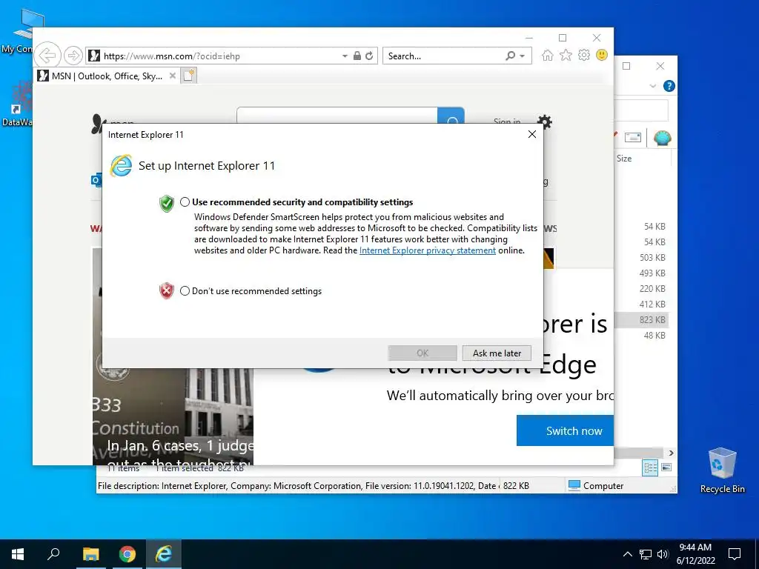
Task: Click the shell icon in Explorer toolbar
Action: pyautogui.click(x=662, y=139)
